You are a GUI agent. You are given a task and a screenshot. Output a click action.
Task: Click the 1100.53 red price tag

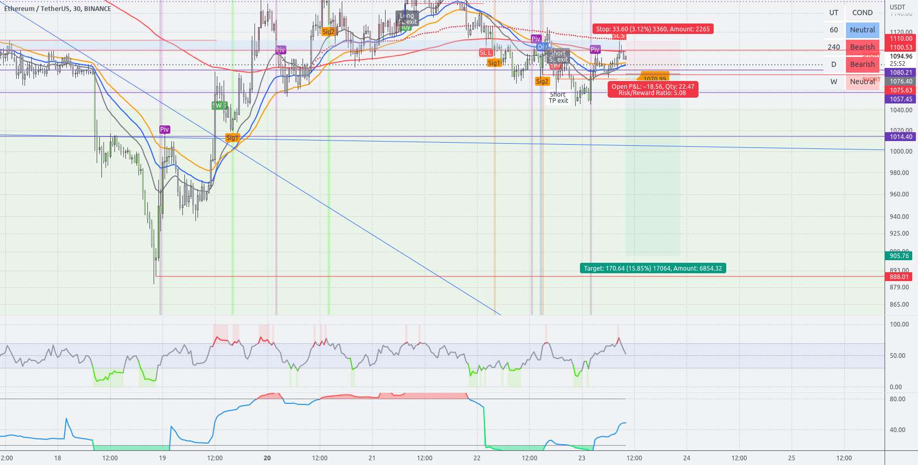click(x=901, y=48)
